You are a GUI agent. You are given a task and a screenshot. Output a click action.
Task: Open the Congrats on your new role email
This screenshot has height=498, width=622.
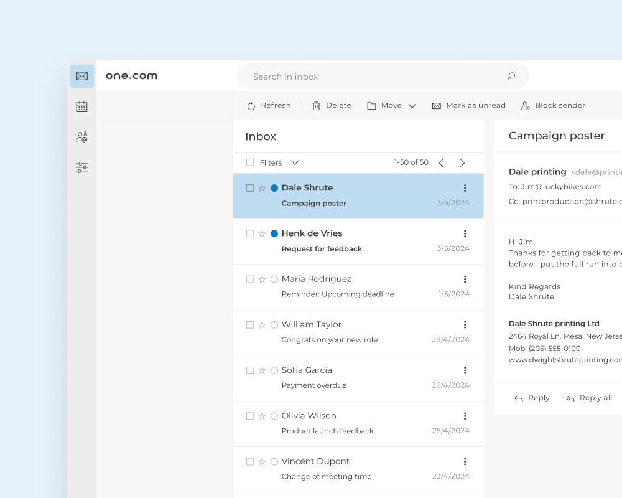click(359, 333)
